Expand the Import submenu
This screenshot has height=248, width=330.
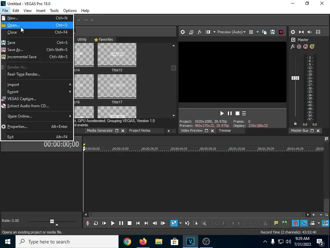pos(37,85)
